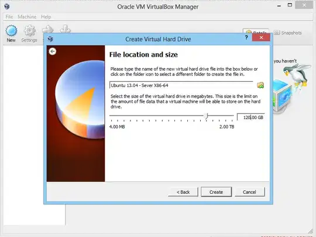Close the Create Virtual Hard Drive dialog
316x237 pixels.
pyautogui.click(x=261, y=37)
